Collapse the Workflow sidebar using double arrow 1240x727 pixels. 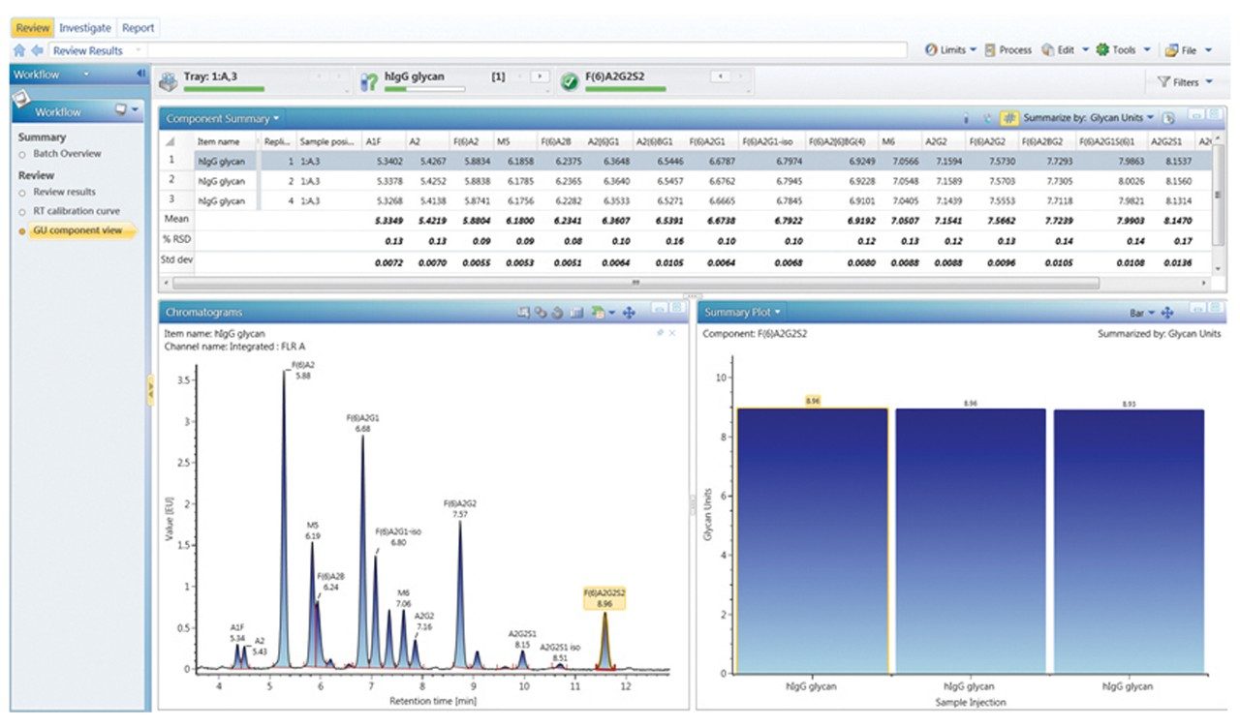click(x=140, y=74)
